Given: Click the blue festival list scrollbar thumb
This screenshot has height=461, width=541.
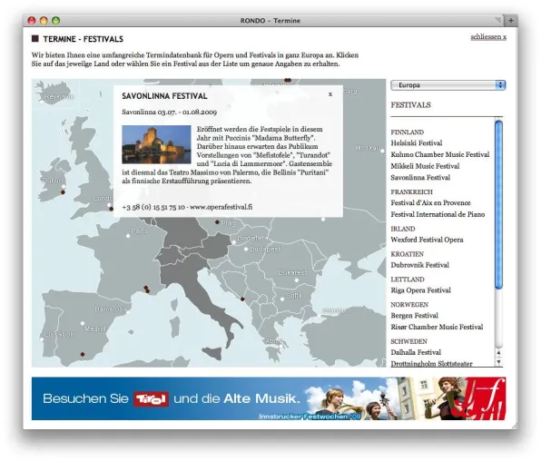Looking at the screenshot, I should click(x=498, y=204).
